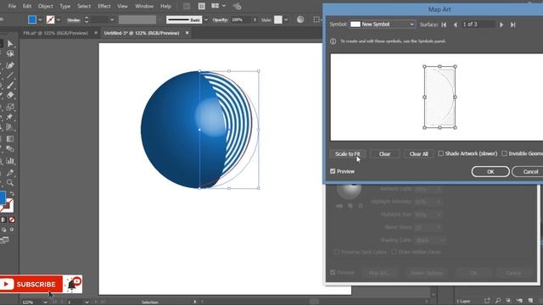Go to next surface in Map Art
Viewport: 543px width, 305px height.
click(501, 25)
